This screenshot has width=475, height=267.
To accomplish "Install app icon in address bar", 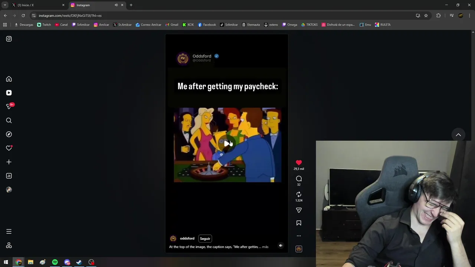I will (418, 16).
